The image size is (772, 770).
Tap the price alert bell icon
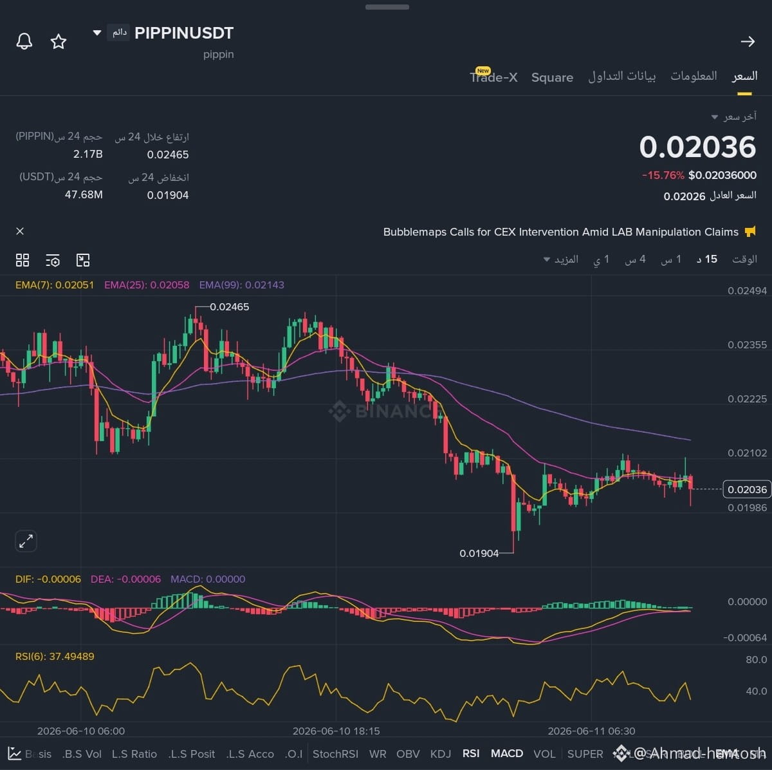24,42
